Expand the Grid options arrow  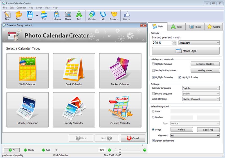click(x=57, y=150)
